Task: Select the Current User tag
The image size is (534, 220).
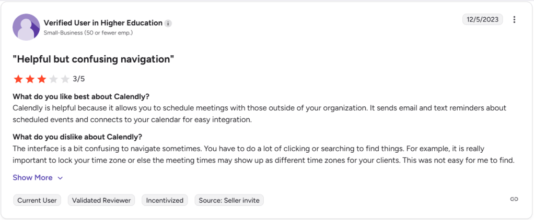Action: point(37,200)
